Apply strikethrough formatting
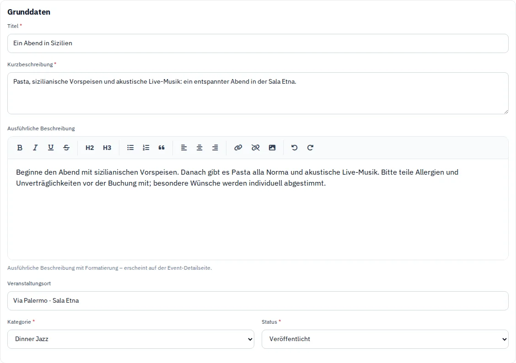Viewport: 516px width, 363px height. 66,148
